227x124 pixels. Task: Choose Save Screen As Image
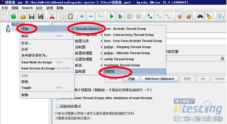47,68
